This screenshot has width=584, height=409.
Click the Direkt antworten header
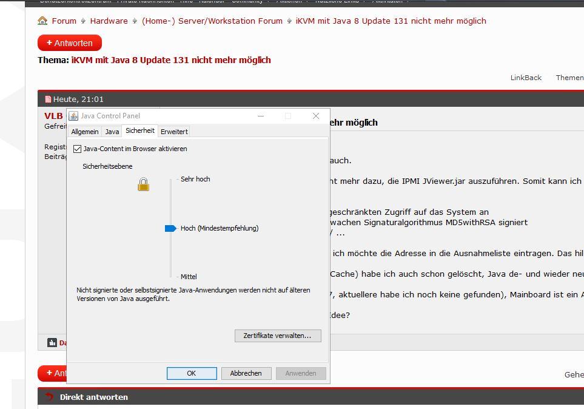(94, 397)
